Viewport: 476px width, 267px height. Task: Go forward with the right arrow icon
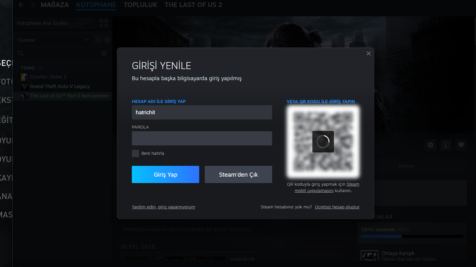33,5
